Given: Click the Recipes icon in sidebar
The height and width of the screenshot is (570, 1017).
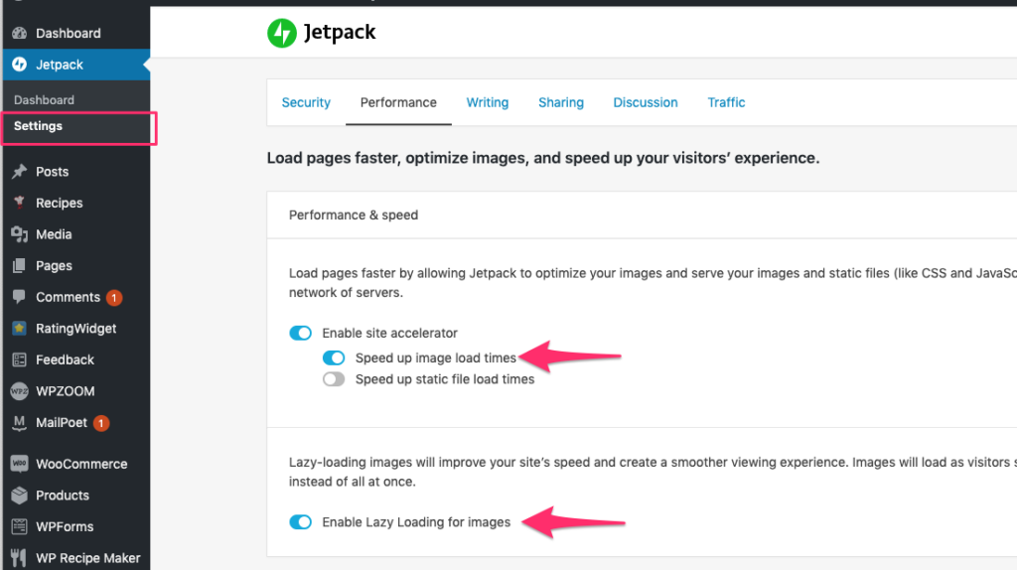Looking at the screenshot, I should pos(20,203).
